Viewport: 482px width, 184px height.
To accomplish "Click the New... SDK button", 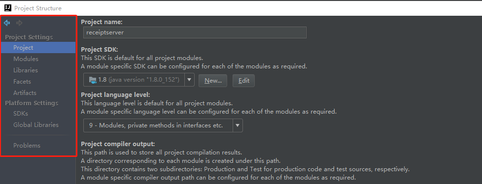I will click(x=213, y=81).
